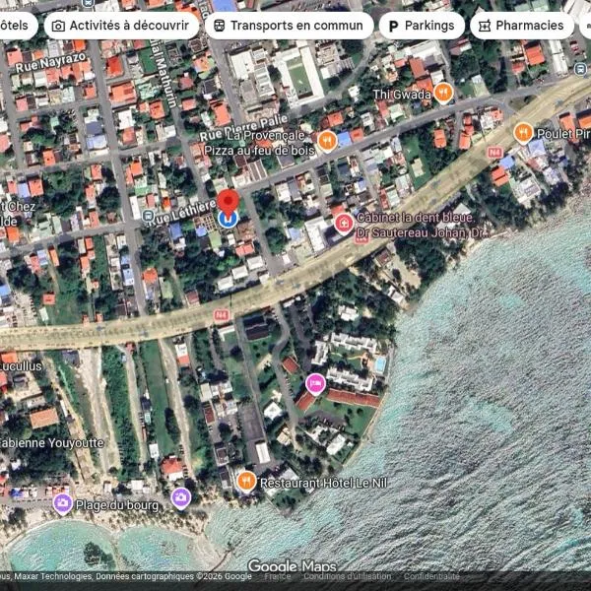Open the Thi Gwada restaurant pin

(443, 93)
